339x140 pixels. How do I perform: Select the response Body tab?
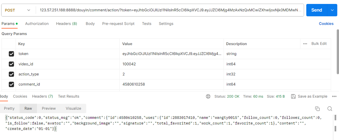4,96
